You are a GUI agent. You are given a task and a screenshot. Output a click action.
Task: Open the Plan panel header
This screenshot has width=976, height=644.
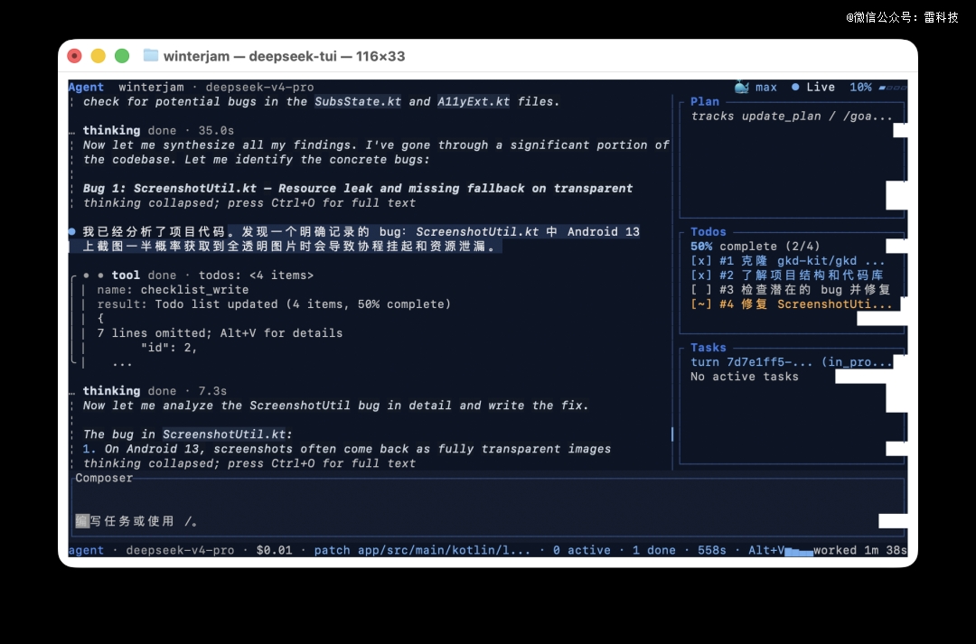705,101
